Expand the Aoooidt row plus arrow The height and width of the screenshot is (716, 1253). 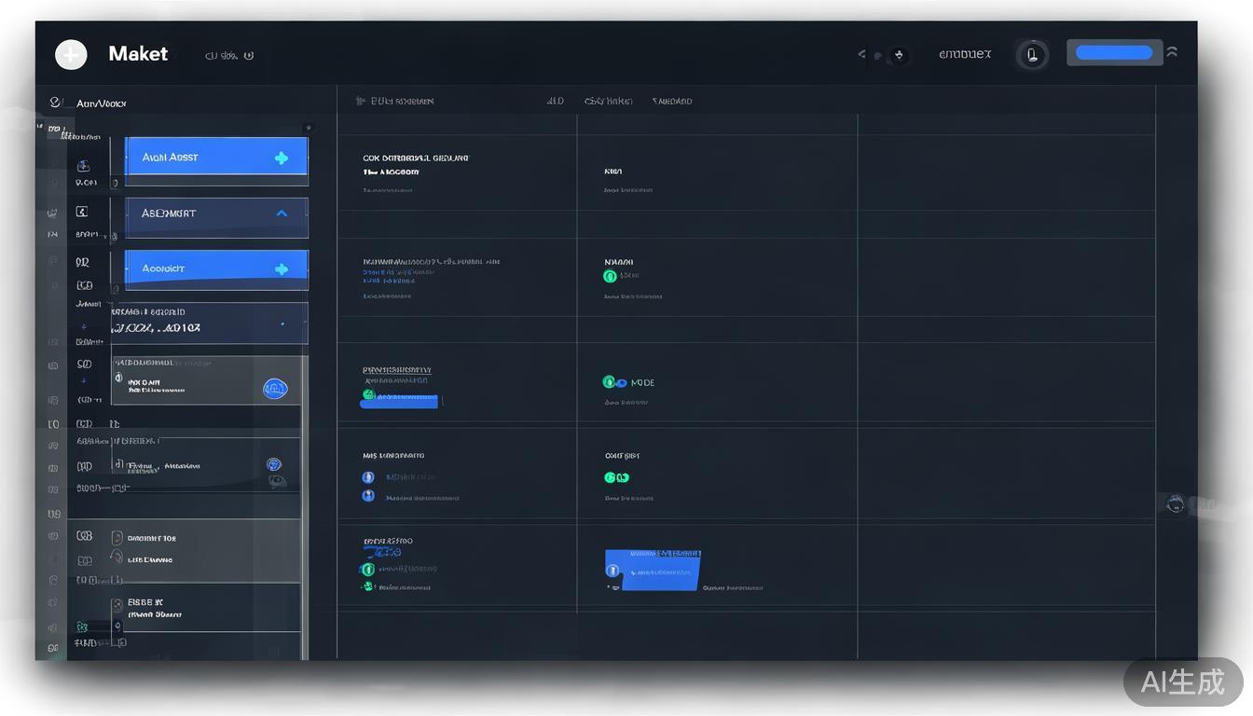coord(282,269)
